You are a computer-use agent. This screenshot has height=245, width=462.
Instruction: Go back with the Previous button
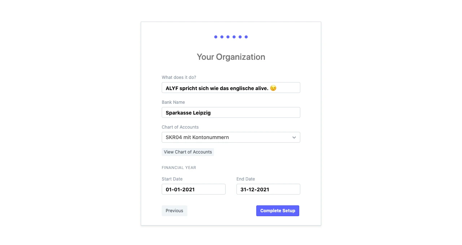click(x=174, y=211)
